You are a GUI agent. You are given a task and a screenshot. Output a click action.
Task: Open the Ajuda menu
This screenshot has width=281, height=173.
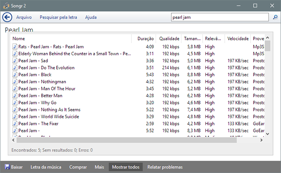click(x=91, y=17)
